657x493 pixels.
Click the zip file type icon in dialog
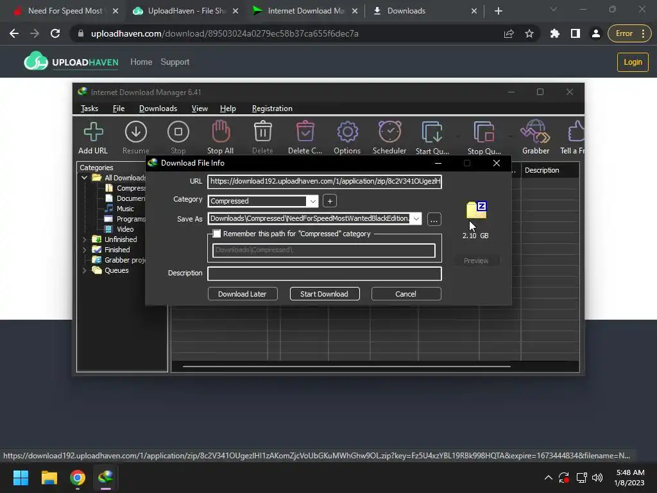point(477,210)
